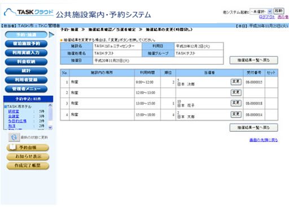Click the TASKコミュニティセンター facility name

coord(115,46)
